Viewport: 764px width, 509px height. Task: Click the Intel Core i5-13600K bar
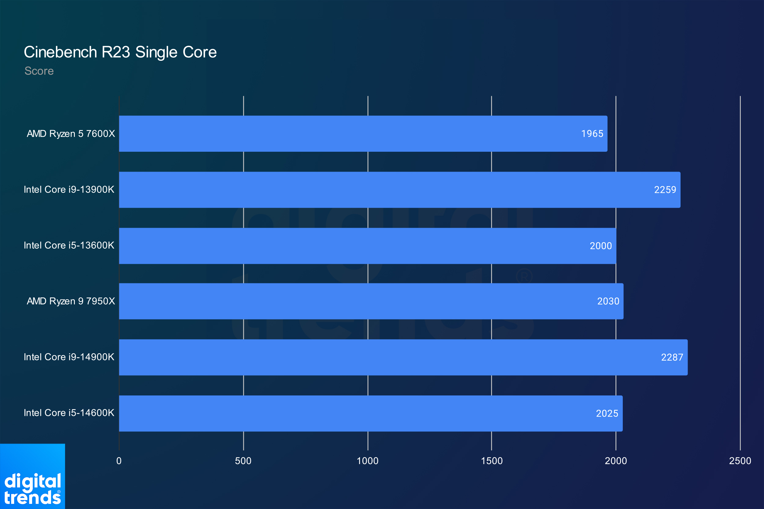pyautogui.click(x=367, y=246)
